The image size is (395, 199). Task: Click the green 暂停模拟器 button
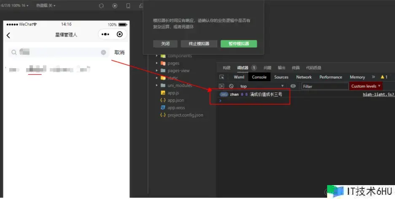pos(239,44)
